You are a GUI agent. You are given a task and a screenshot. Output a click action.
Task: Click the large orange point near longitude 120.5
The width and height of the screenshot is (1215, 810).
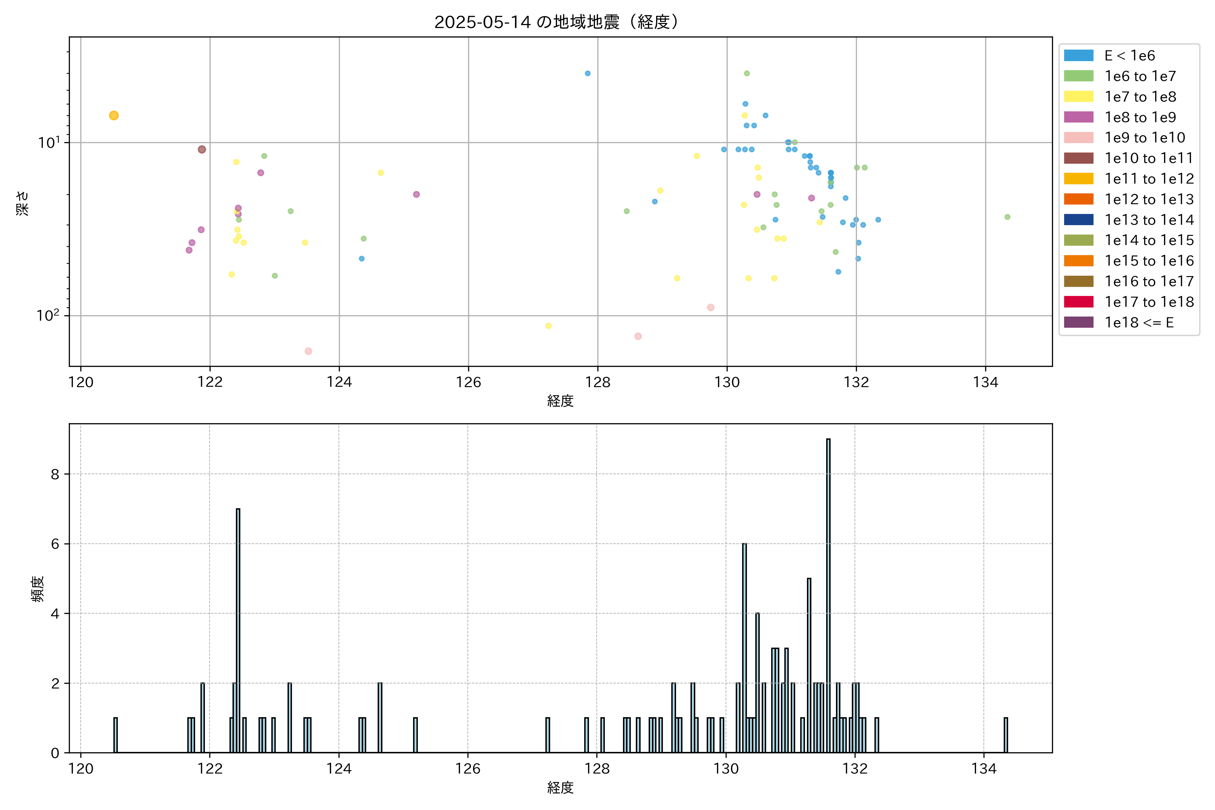click(114, 115)
